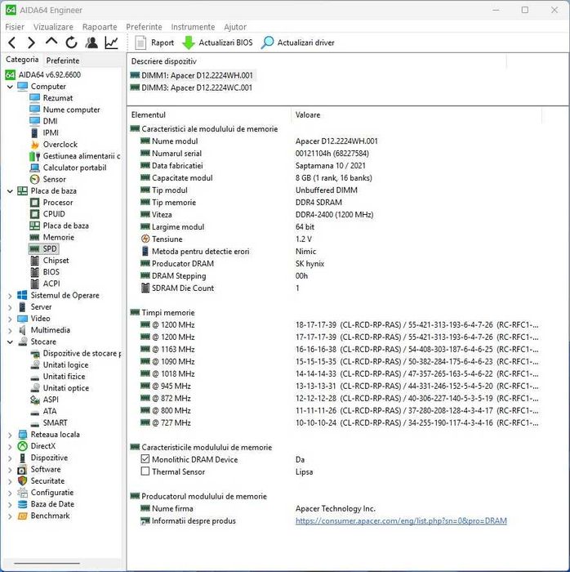Open the ASPI storage item

pyautogui.click(x=44, y=400)
